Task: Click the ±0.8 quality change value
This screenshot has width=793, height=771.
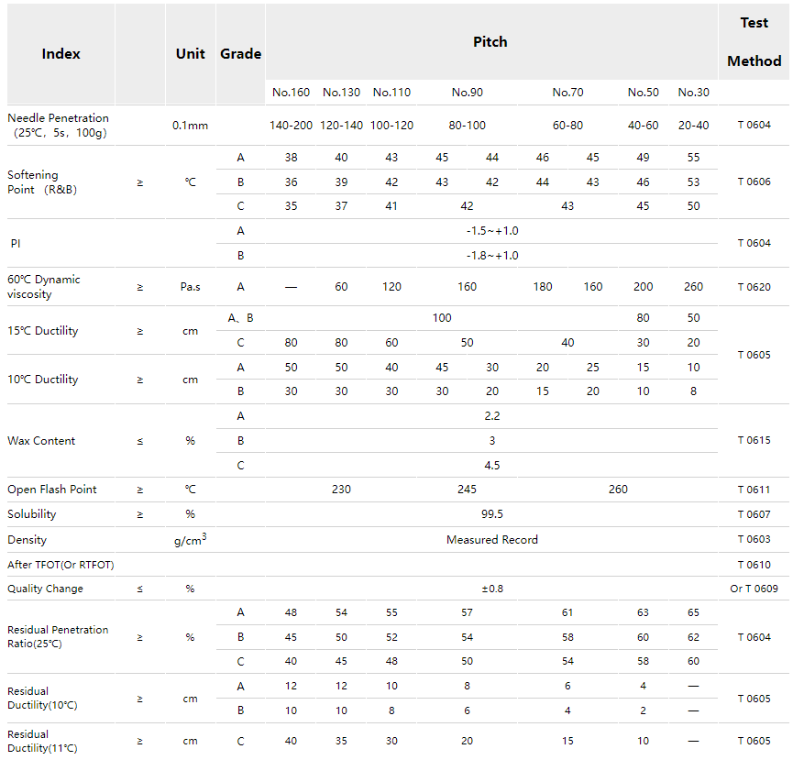Action: click(491, 589)
